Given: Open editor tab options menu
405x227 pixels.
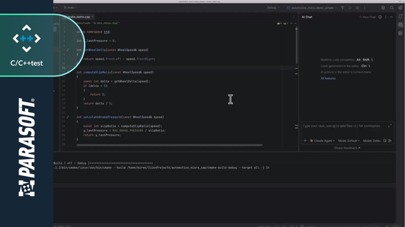Looking at the screenshot, I should click(294, 17).
